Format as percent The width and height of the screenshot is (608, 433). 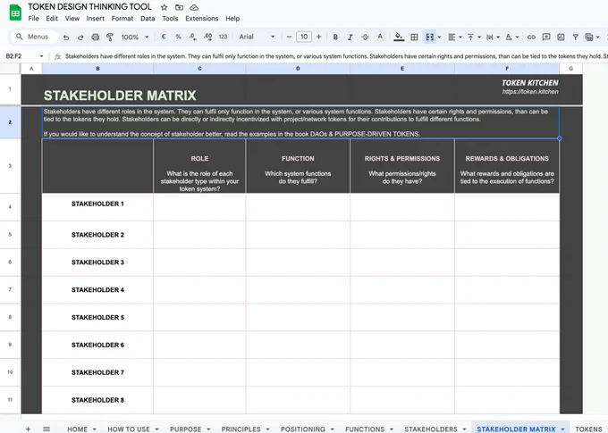178,37
